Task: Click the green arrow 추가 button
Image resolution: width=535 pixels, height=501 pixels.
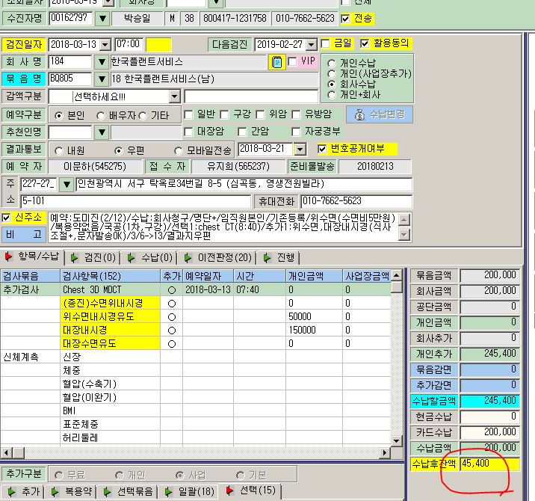Action: point(24,492)
